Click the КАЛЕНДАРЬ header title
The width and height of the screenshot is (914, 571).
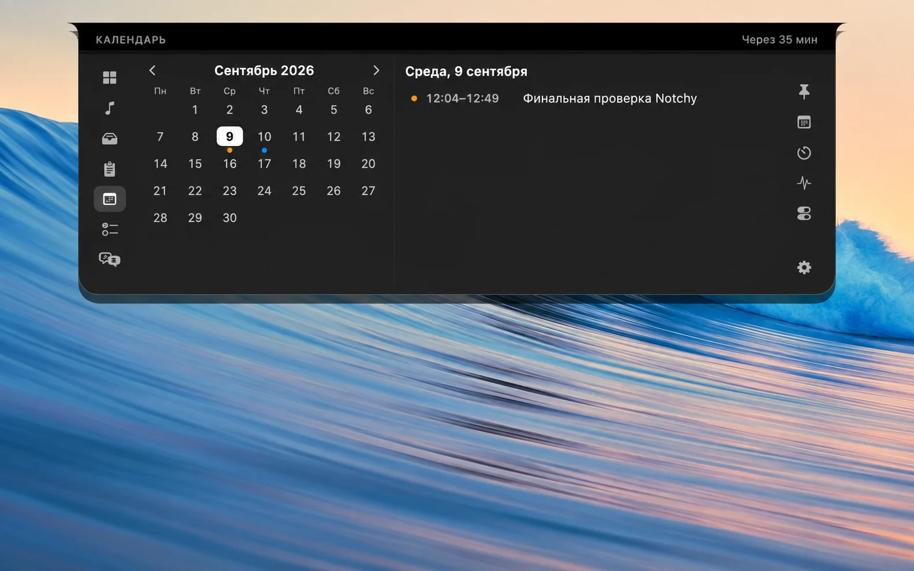pyautogui.click(x=131, y=40)
